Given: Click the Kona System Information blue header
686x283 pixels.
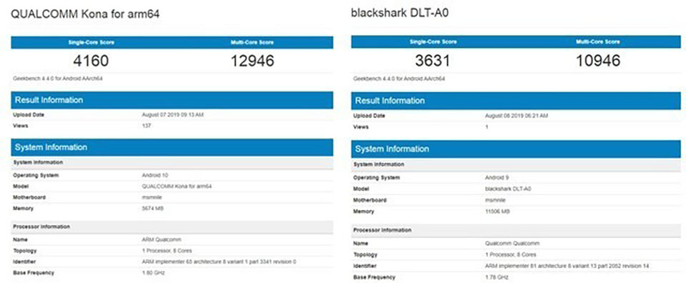Looking at the screenshot, I should coord(172,147).
